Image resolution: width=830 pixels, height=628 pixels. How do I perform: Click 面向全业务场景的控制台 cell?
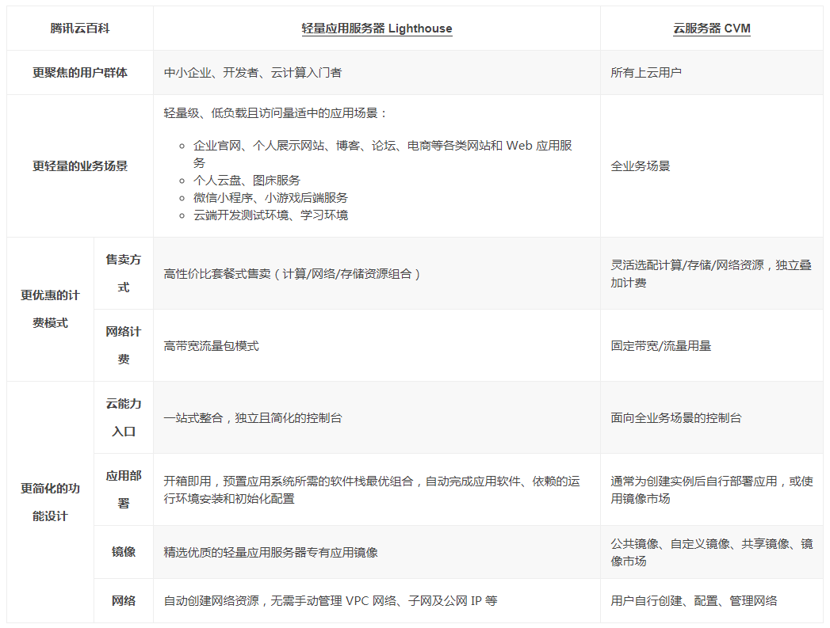(711, 417)
